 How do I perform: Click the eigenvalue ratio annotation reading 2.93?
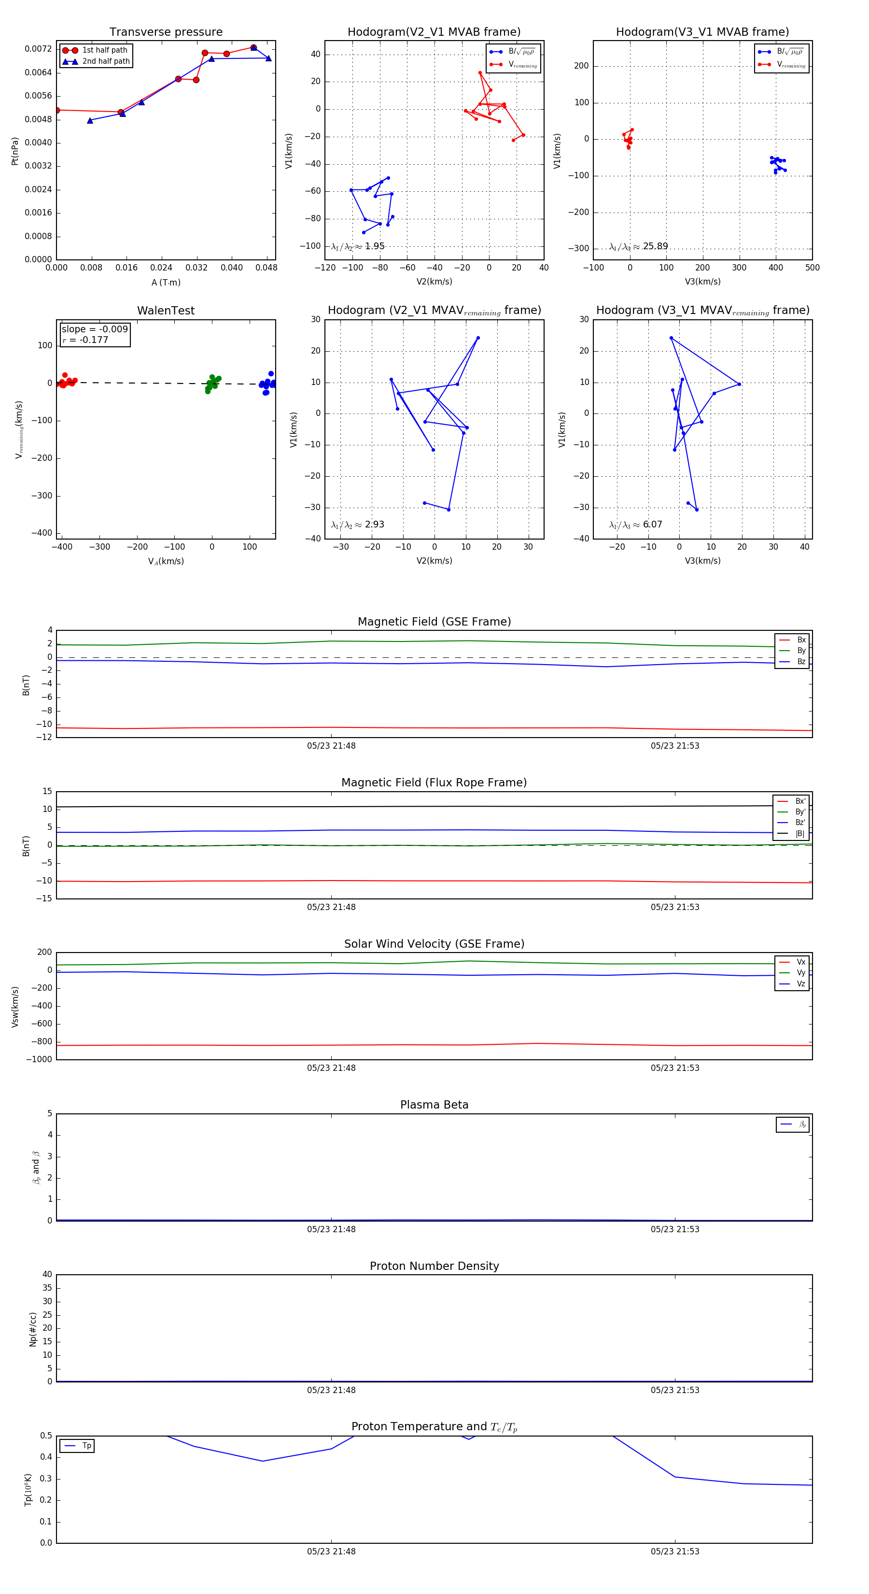pos(358,525)
